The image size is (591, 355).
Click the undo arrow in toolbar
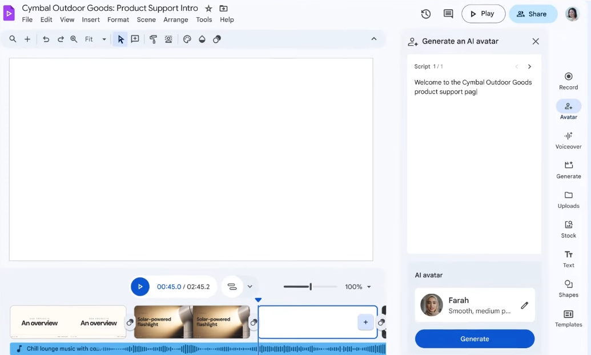tap(46, 39)
